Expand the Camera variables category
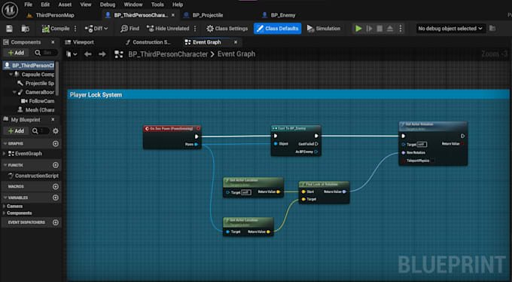512x282 pixels. [4, 206]
